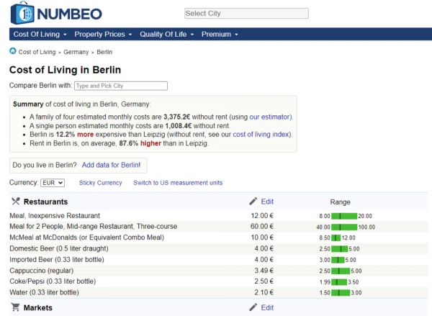The height and width of the screenshot is (316, 432).
Task: Click the pencil icon beside Restaurants Edit
Action: tap(253, 202)
